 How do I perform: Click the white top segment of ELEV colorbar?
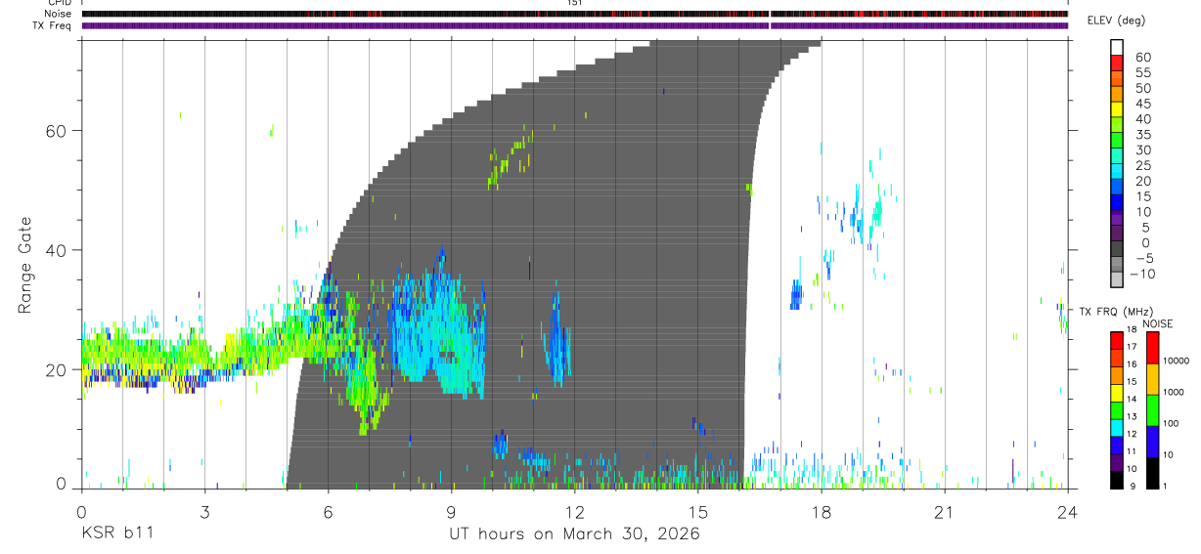coord(1117,47)
